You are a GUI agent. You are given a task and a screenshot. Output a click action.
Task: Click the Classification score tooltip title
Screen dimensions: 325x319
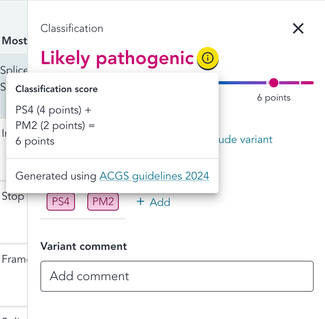[x=56, y=89]
